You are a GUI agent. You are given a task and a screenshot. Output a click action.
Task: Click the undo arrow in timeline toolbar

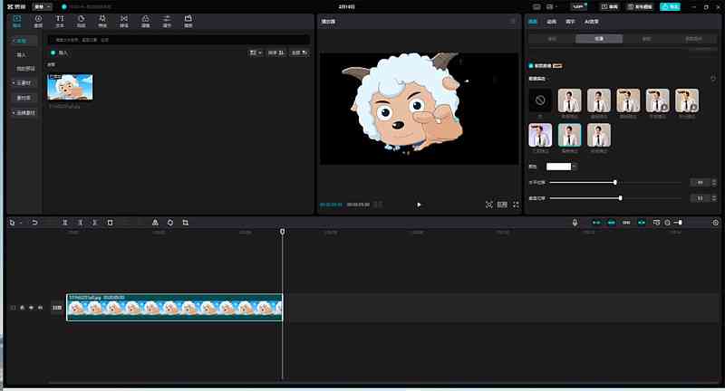point(34,223)
